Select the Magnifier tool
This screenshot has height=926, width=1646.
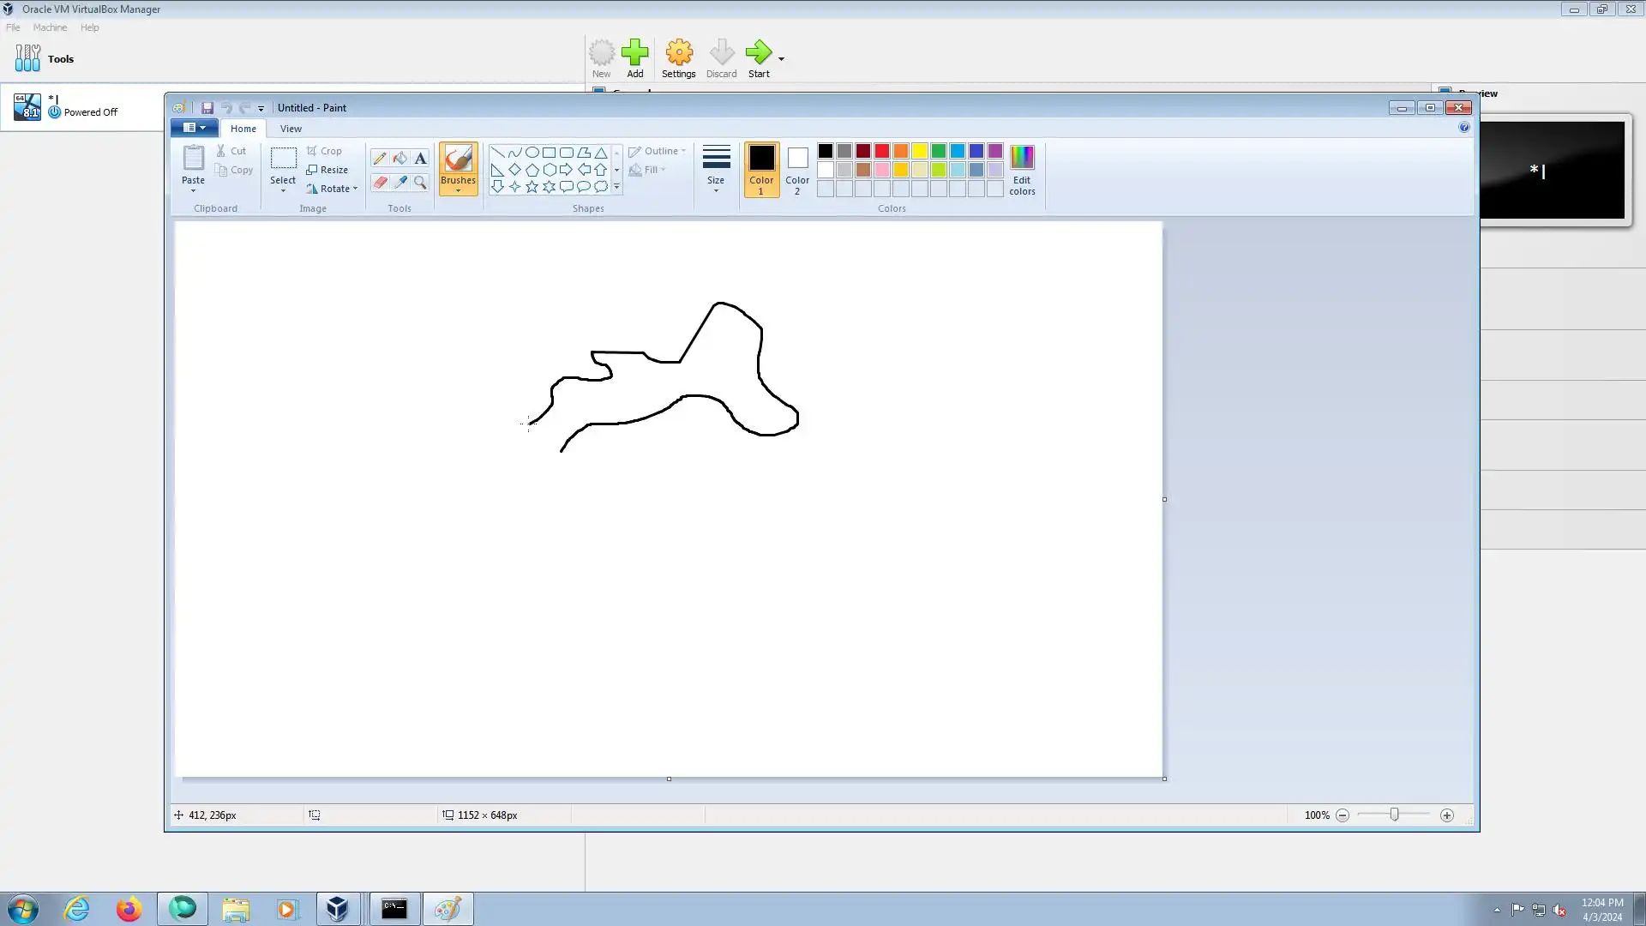(420, 183)
